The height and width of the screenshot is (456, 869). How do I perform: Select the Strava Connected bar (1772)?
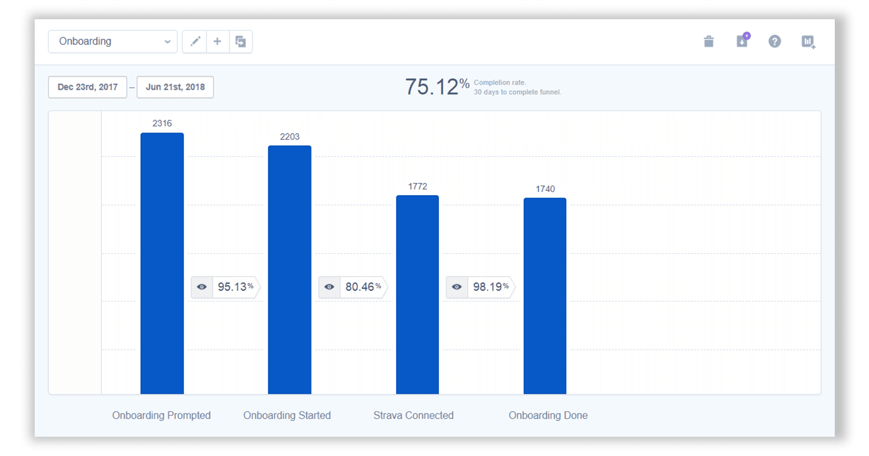(417, 294)
